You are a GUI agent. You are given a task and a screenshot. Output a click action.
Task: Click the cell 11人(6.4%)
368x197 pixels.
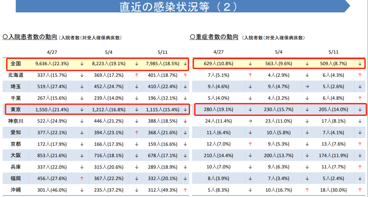click(x=218, y=133)
